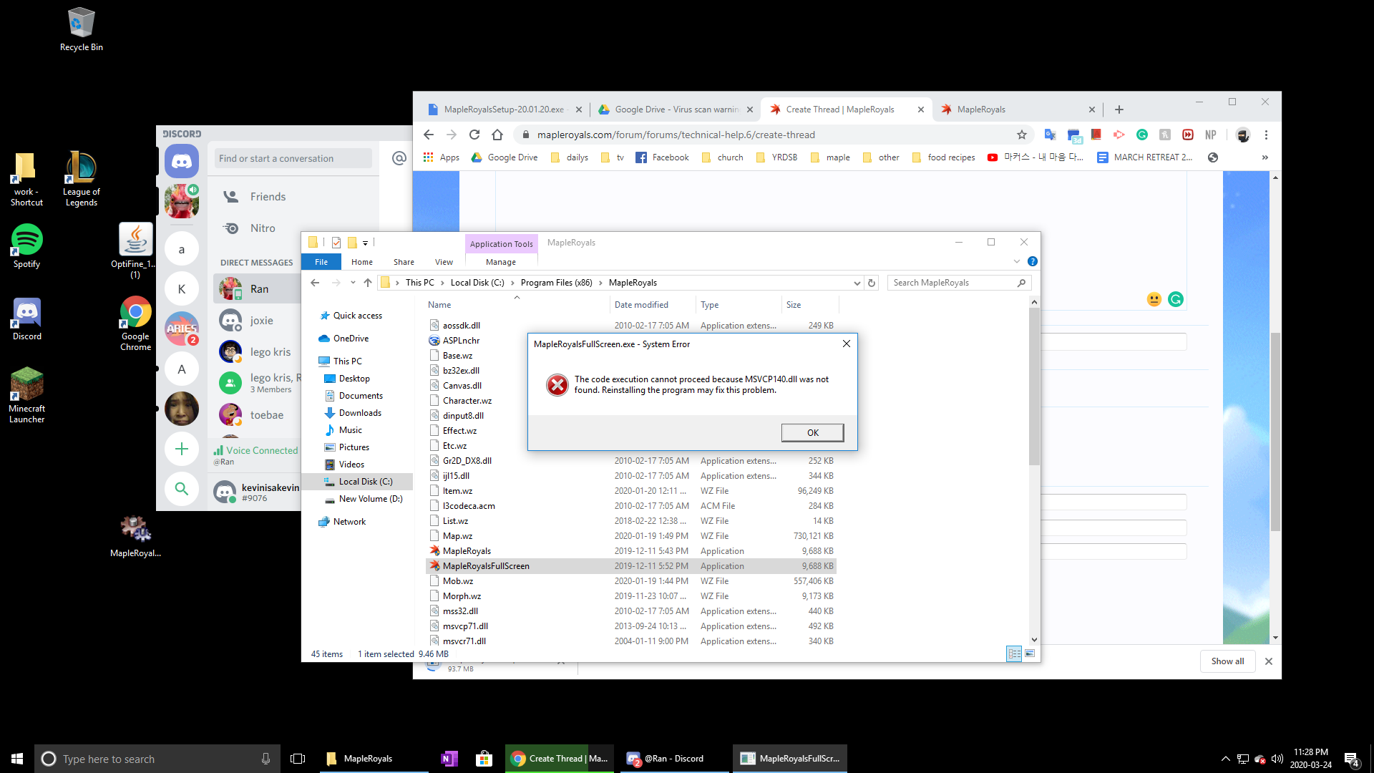Sort by Date modified column

pos(652,305)
